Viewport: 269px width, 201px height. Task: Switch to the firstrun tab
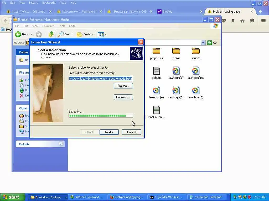pyautogui.click(x=28, y=12)
